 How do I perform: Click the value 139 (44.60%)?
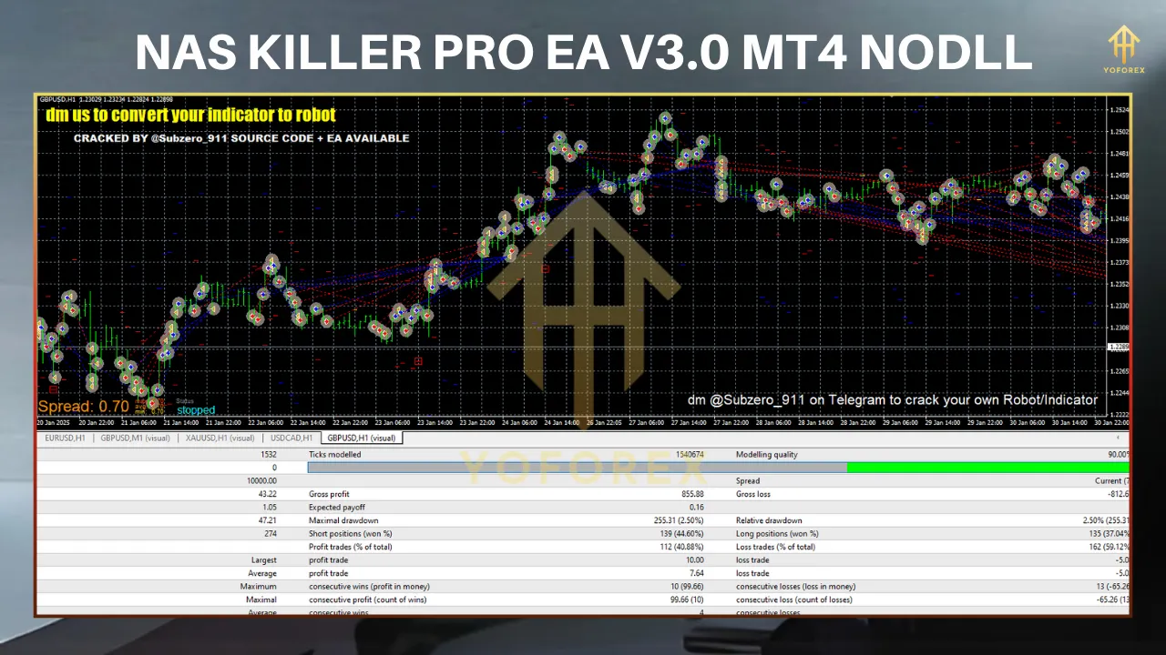tap(680, 533)
